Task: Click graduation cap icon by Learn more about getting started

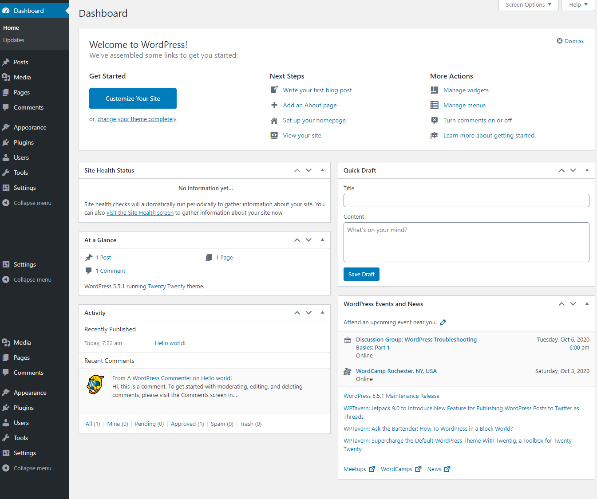Action: (x=435, y=135)
